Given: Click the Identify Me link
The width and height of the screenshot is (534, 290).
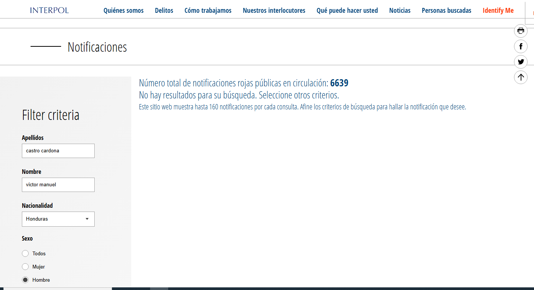Looking at the screenshot, I should point(498,11).
